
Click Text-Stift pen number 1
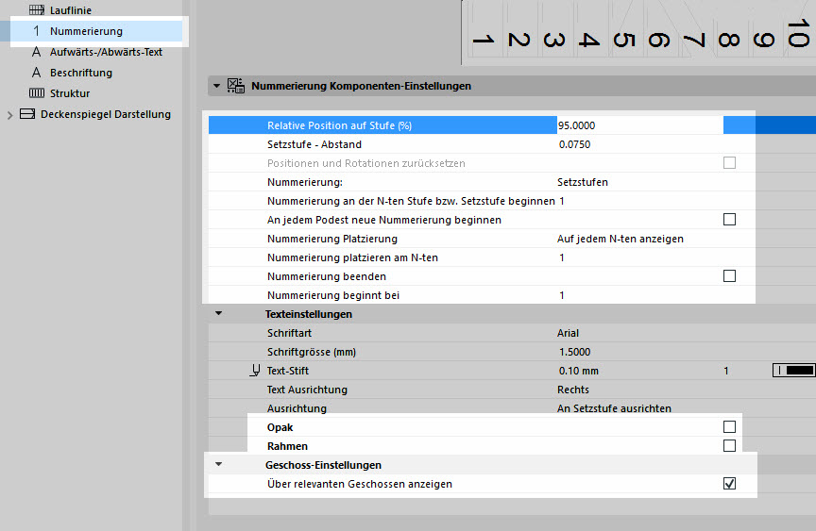(726, 371)
